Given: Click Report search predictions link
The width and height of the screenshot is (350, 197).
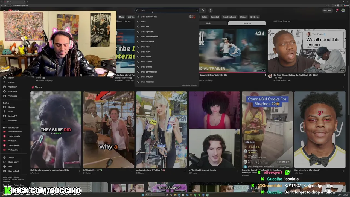Looking at the screenshot, I should point(189,85).
